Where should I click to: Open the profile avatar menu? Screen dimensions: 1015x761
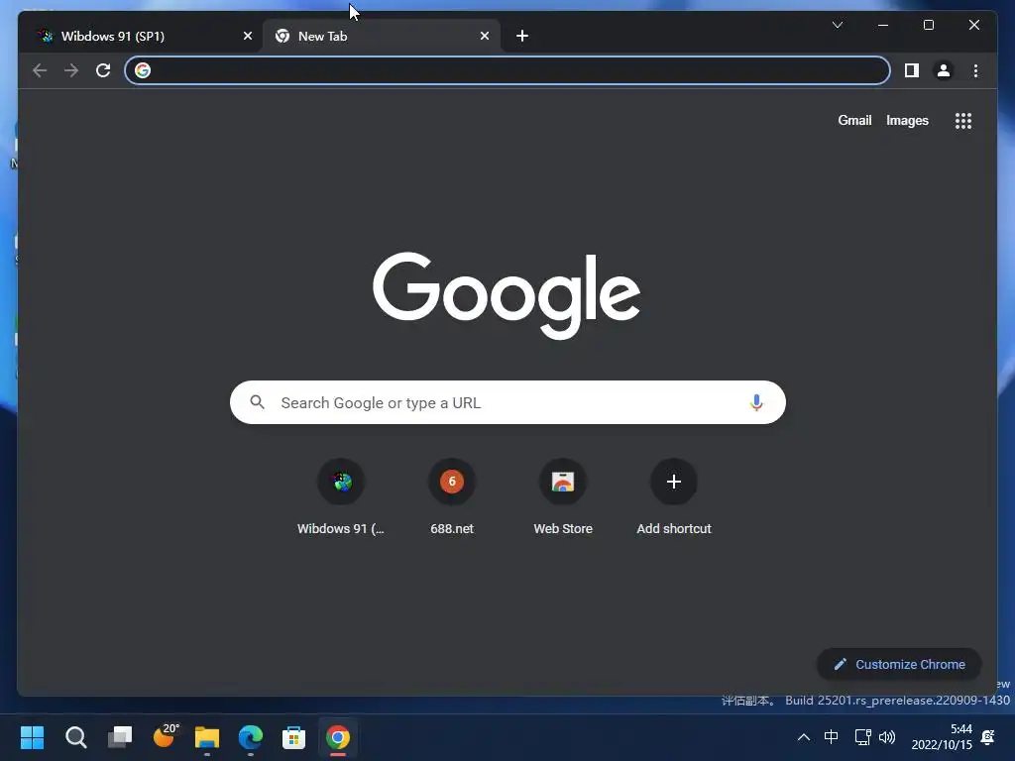pos(944,70)
